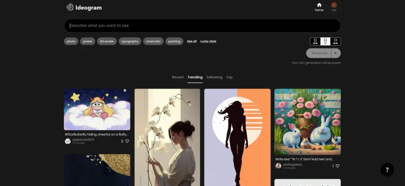Click the Ideogram logo icon

pos(70,7)
